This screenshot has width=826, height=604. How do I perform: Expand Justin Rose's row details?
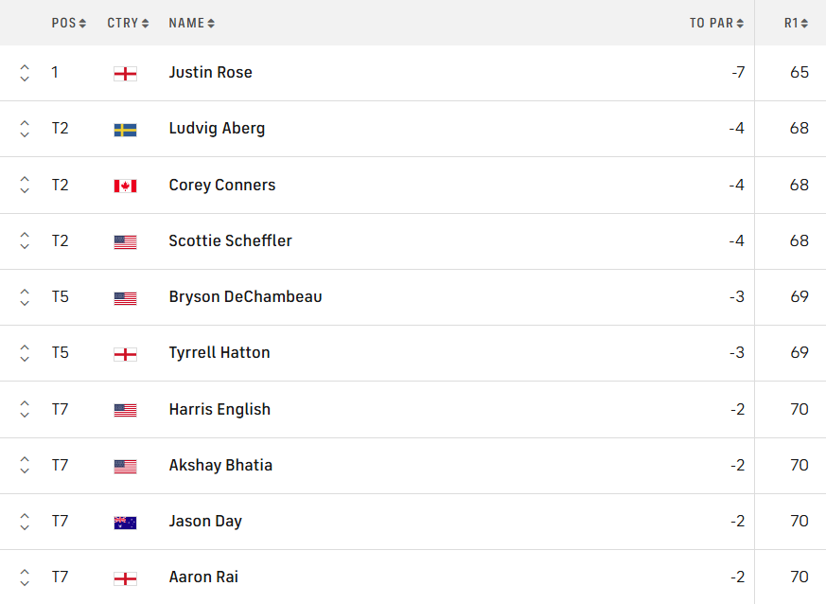(25, 73)
